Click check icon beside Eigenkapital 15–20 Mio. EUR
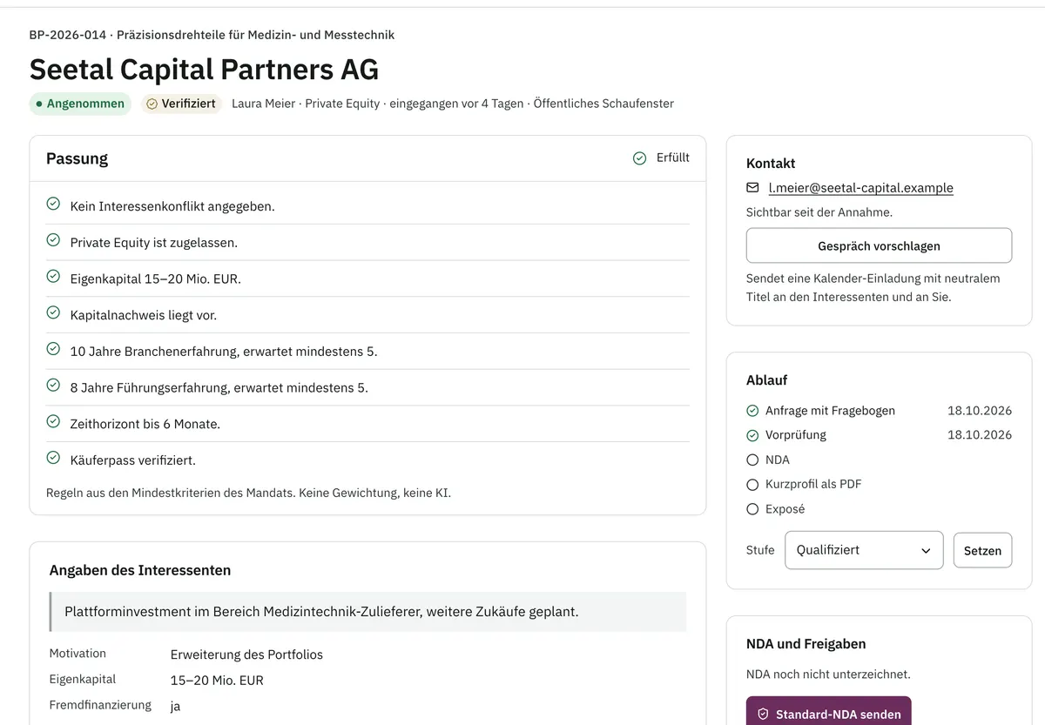 [x=53, y=276]
